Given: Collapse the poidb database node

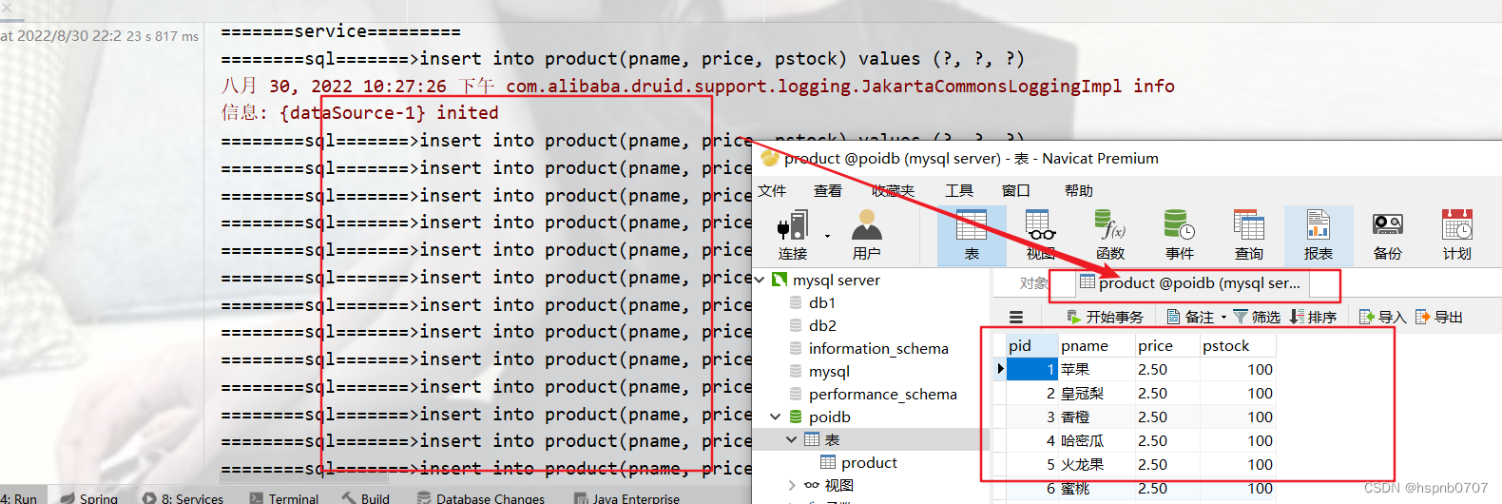Looking at the screenshot, I should click(775, 417).
